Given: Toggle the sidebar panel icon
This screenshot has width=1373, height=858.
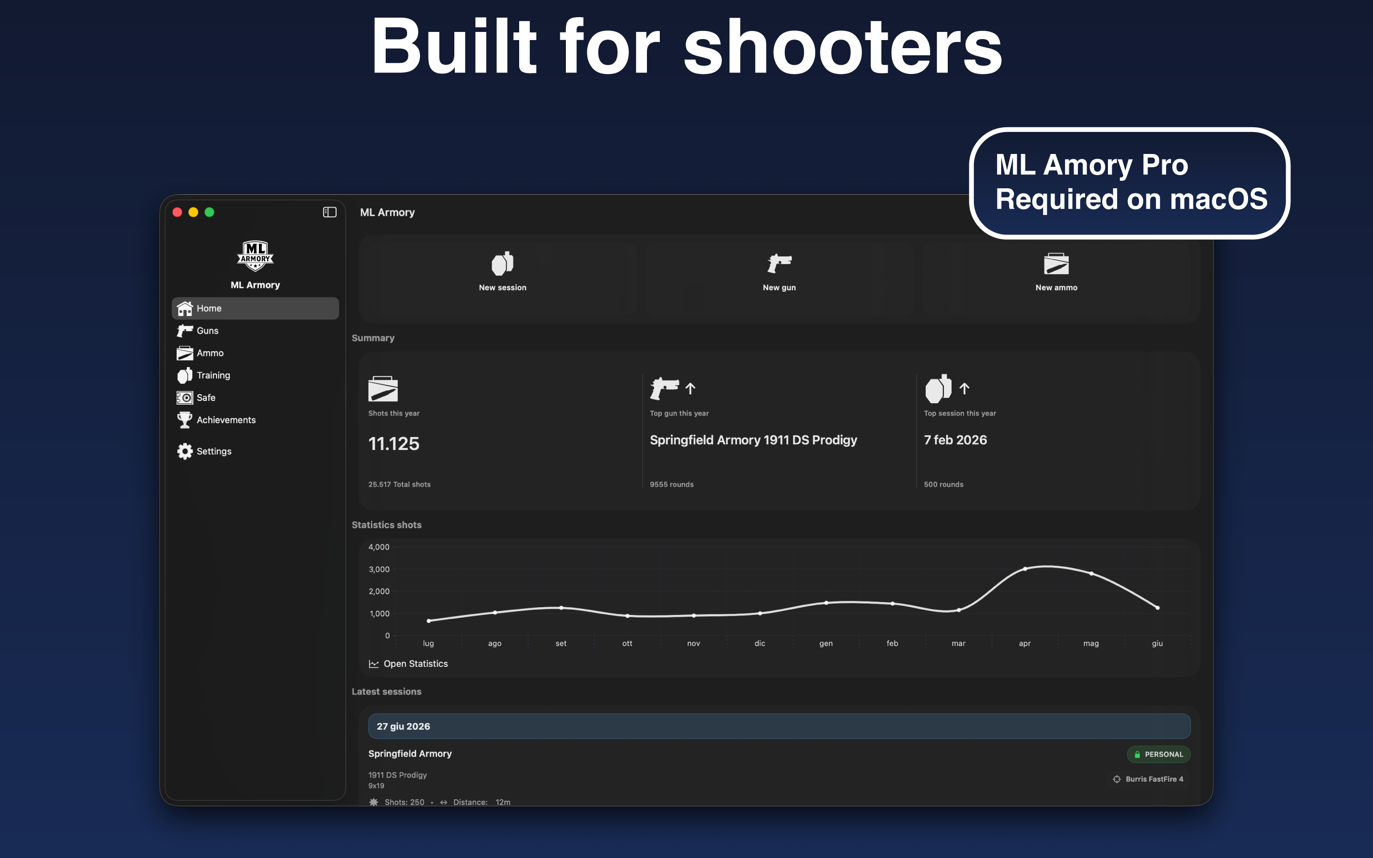Looking at the screenshot, I should pos(329,212).
